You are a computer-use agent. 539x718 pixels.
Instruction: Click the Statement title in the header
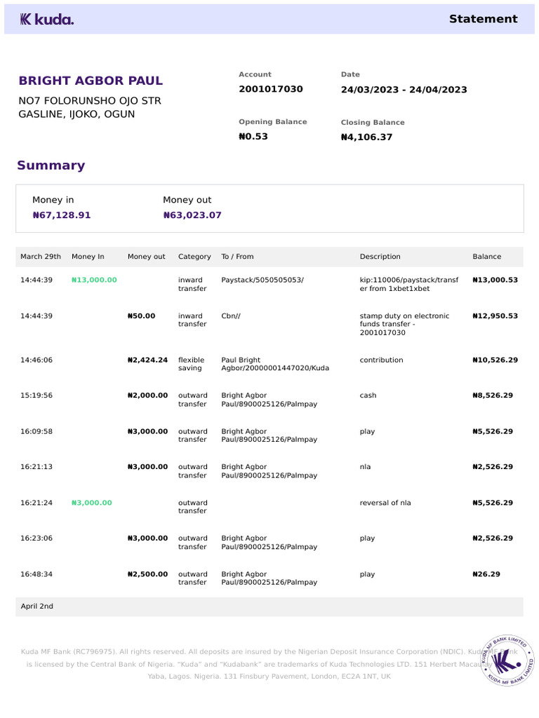coord(483,19)
